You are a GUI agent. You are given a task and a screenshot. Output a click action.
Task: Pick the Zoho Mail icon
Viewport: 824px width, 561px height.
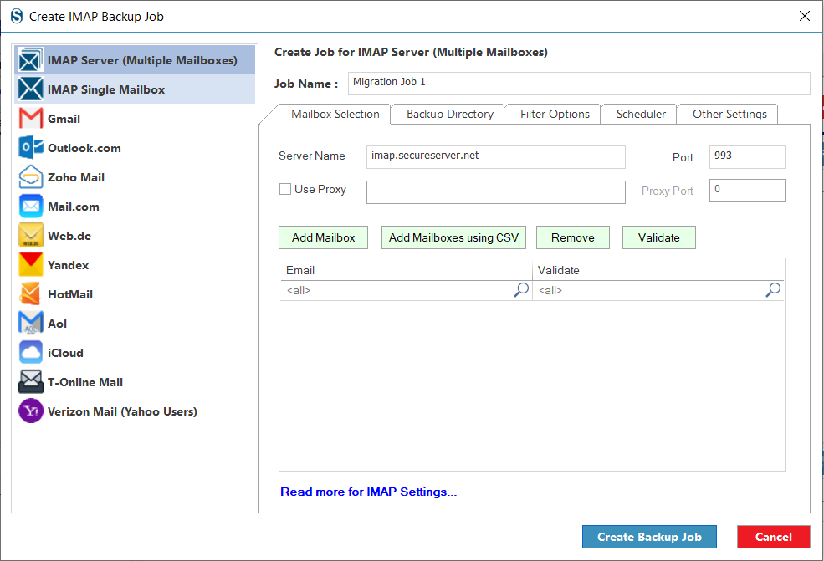tap(30, 177)
